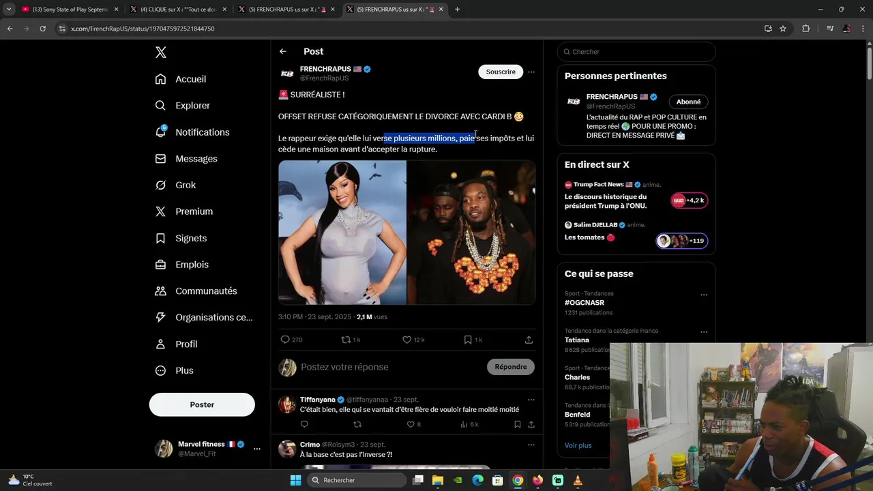Open the tab search dropdown arrow
Image resolution: width=873 pixels, height=491 pixels.
tap(9, 10)
